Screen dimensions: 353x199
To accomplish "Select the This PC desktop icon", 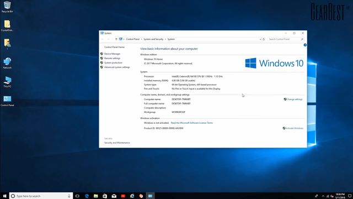I will coord(7,82).
